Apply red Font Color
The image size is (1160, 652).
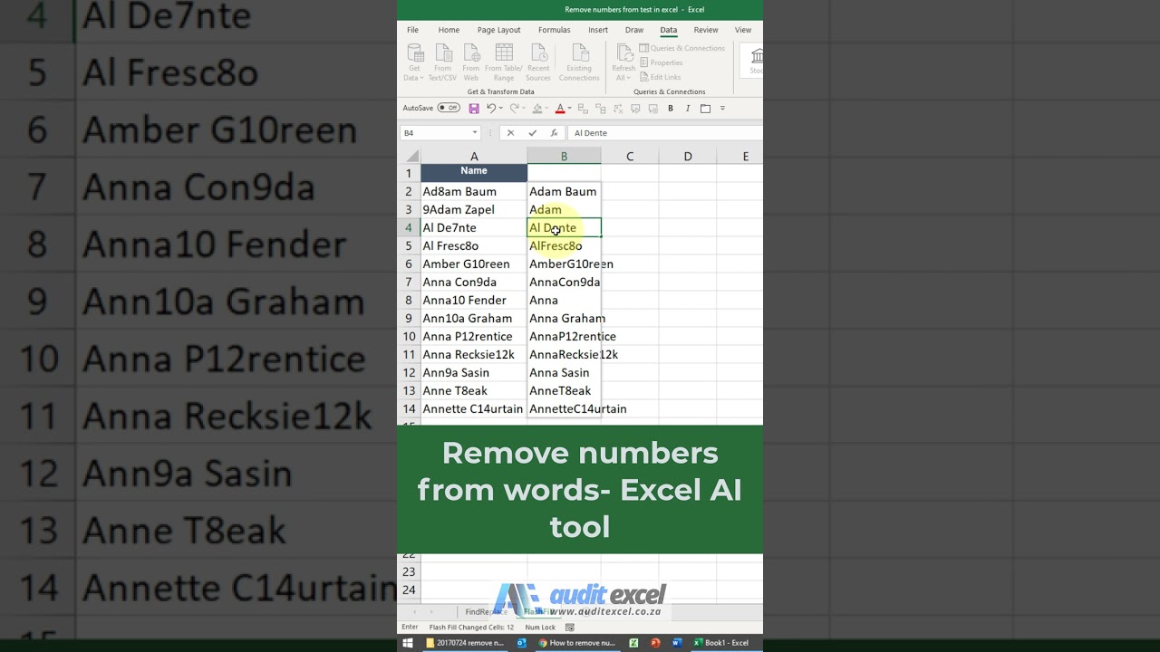560,109
